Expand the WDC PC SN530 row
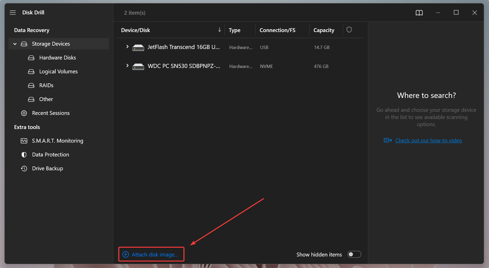This screenshot has width=489, height=268. 127,66
